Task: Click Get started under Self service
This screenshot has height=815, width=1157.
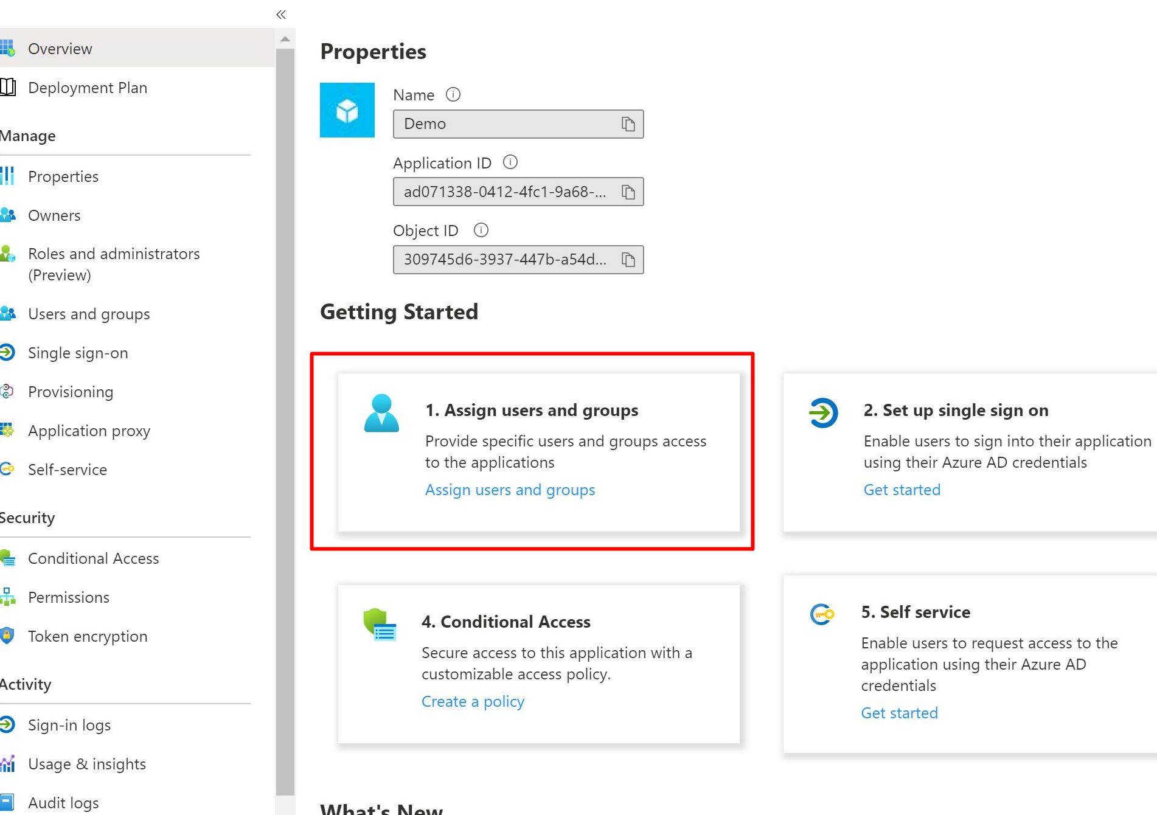Action: coord(899,713)
